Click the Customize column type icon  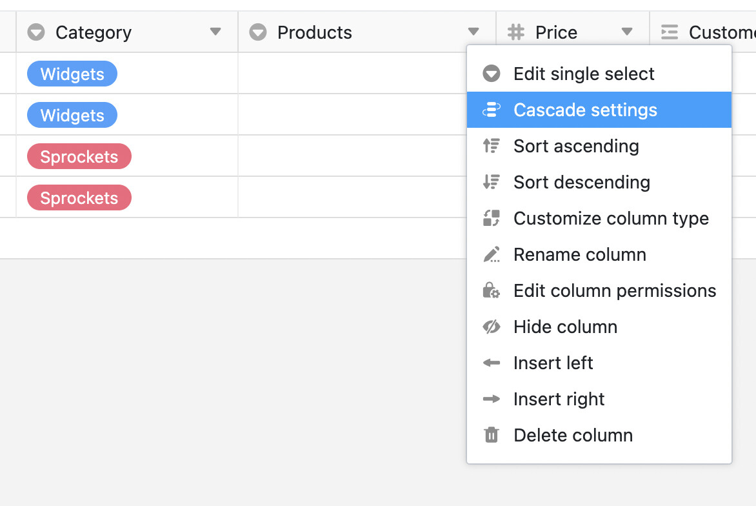pos(492,219)
